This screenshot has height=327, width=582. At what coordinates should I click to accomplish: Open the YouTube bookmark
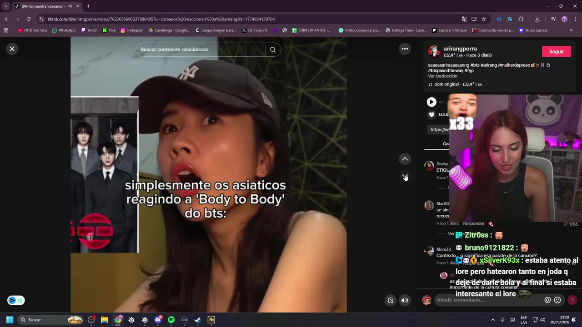tap(33, 30)
